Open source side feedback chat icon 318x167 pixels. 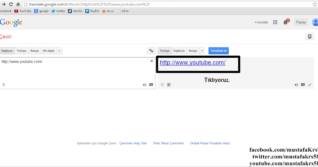pyautogui.click(x=151, y=85)
